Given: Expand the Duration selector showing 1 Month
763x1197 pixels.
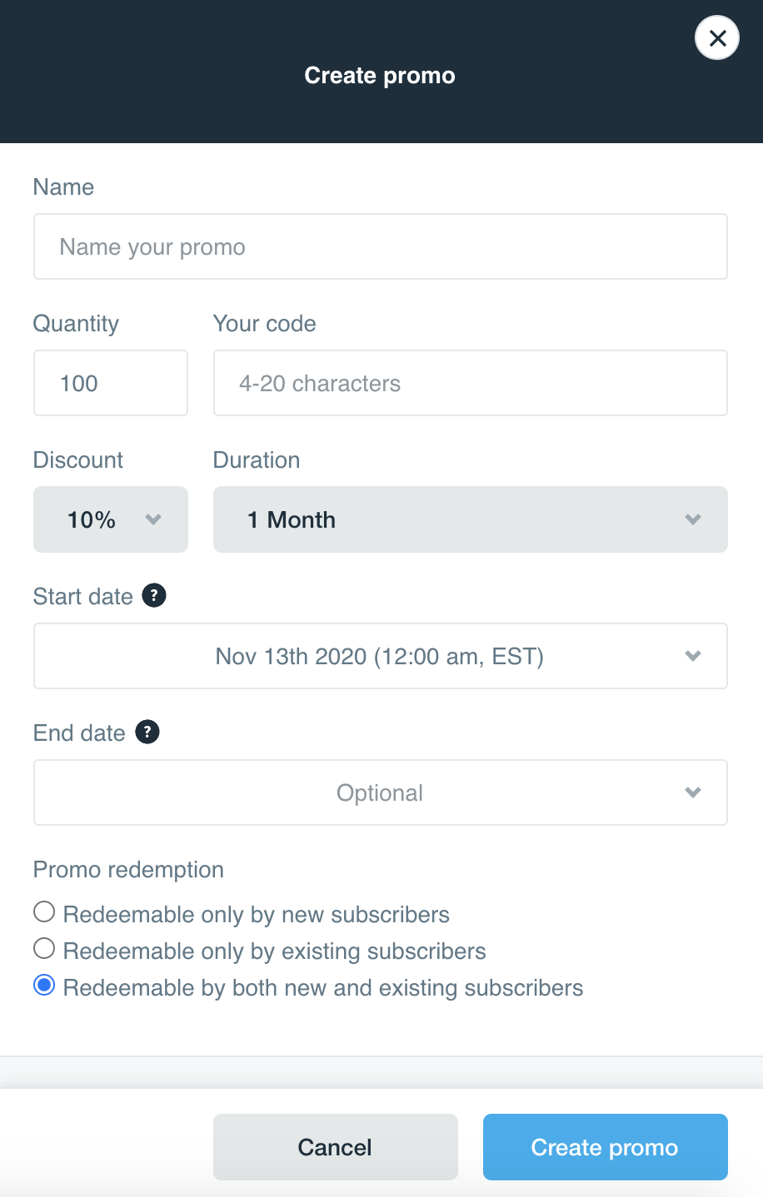Looking at the screenshot, I should click(470, 519).
